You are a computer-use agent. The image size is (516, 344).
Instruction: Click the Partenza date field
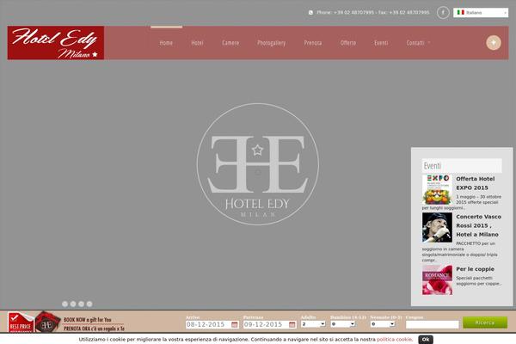point(269,324)
